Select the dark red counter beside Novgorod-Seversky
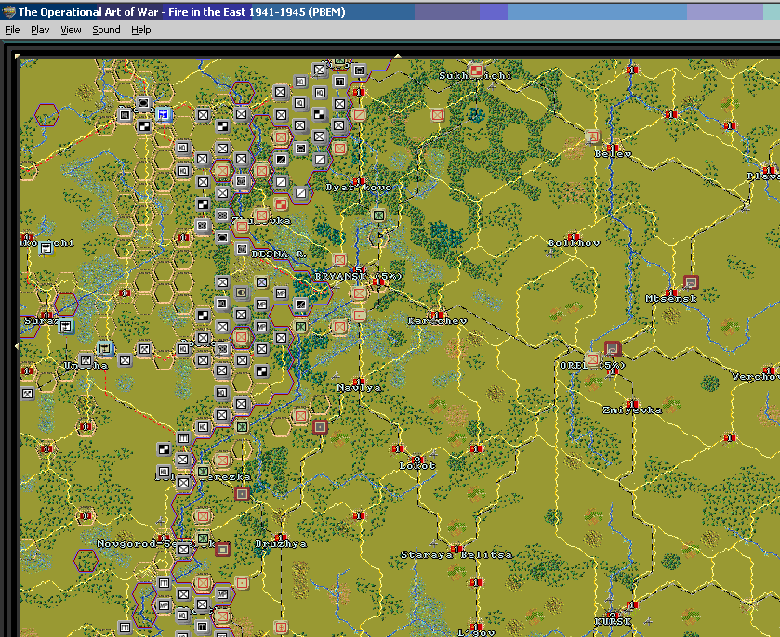This screenshot has height=637, width=780. tap(222, 549)
